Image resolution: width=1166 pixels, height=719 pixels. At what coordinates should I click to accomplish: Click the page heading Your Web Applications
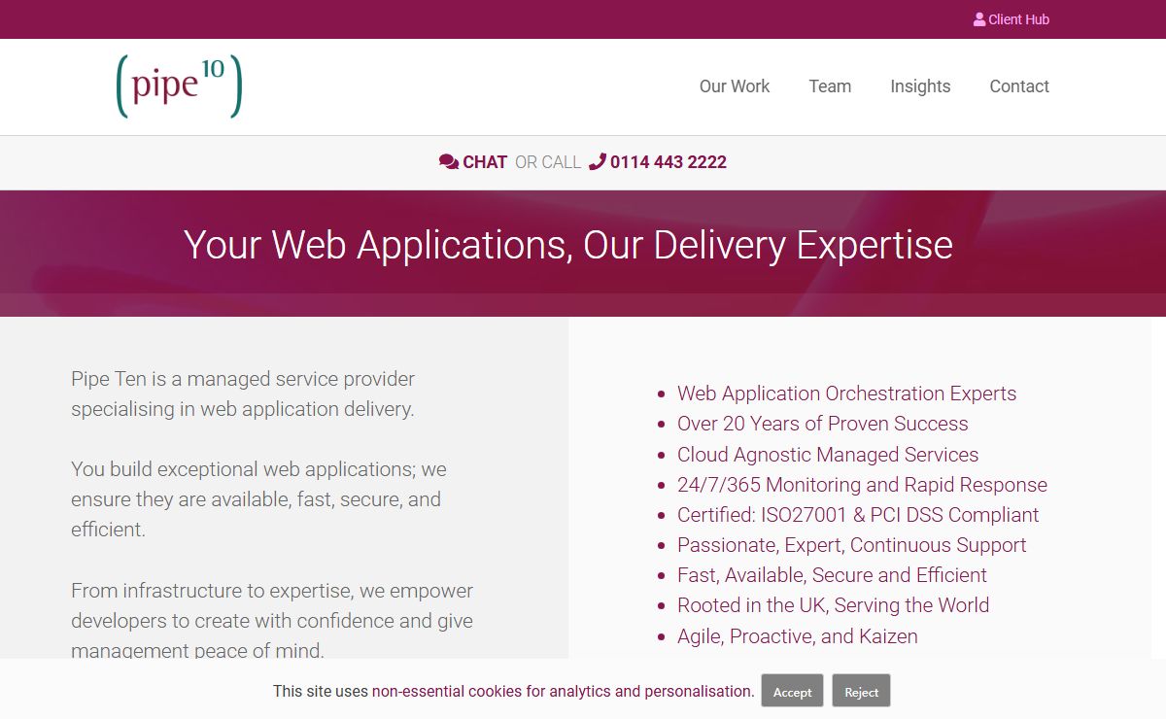[x=568, y=245]
